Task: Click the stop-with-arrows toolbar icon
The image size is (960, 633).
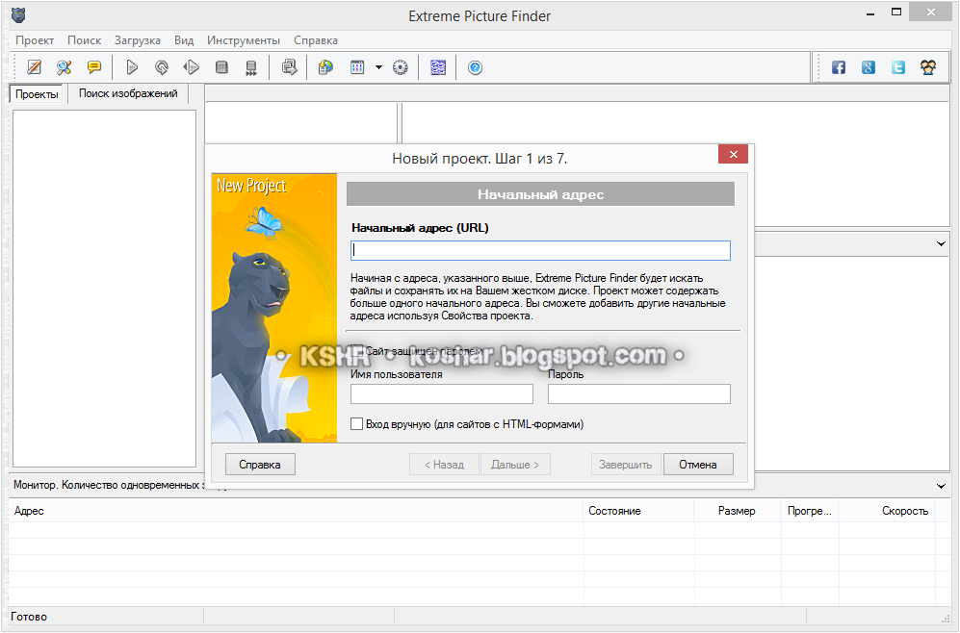Action: (x=251, y=67)
